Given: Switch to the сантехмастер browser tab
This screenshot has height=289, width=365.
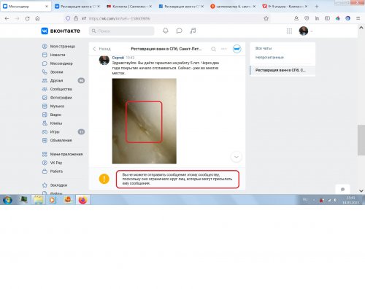Looking at the screenshot, I should (x=233, y=7).
